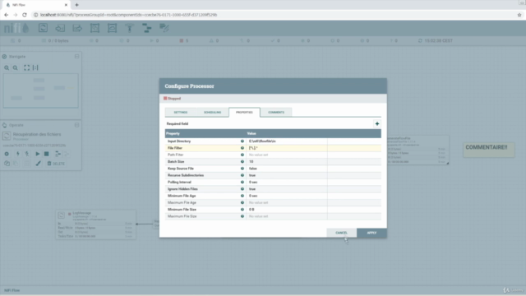Select the Output Port toolbar icon
The height and width of the screenshot is (296, 526).
(x=77, y=28)
